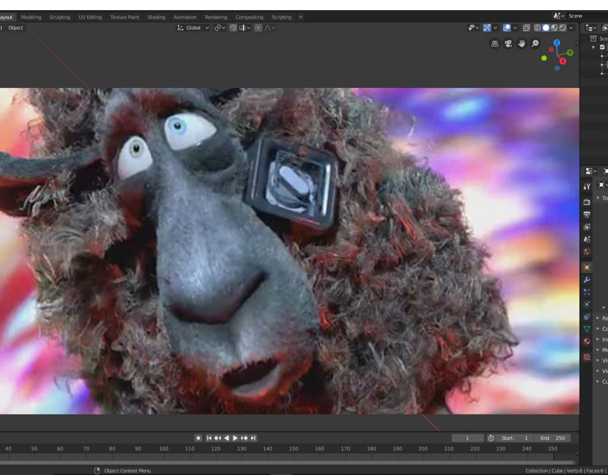Click the zoom magnifier viewport icon
This screenshot has width=608, height=475.
[x=535, y=43]
